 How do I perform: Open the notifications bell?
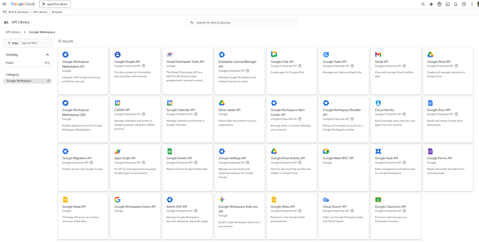[456, 4]
